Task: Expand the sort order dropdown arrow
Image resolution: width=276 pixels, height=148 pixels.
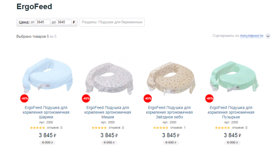Action: tap(268, 36)
